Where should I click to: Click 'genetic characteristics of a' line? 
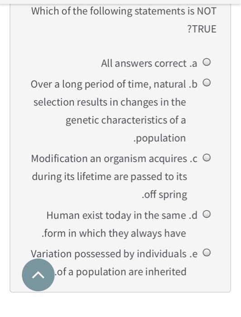[x=126, y=120]
